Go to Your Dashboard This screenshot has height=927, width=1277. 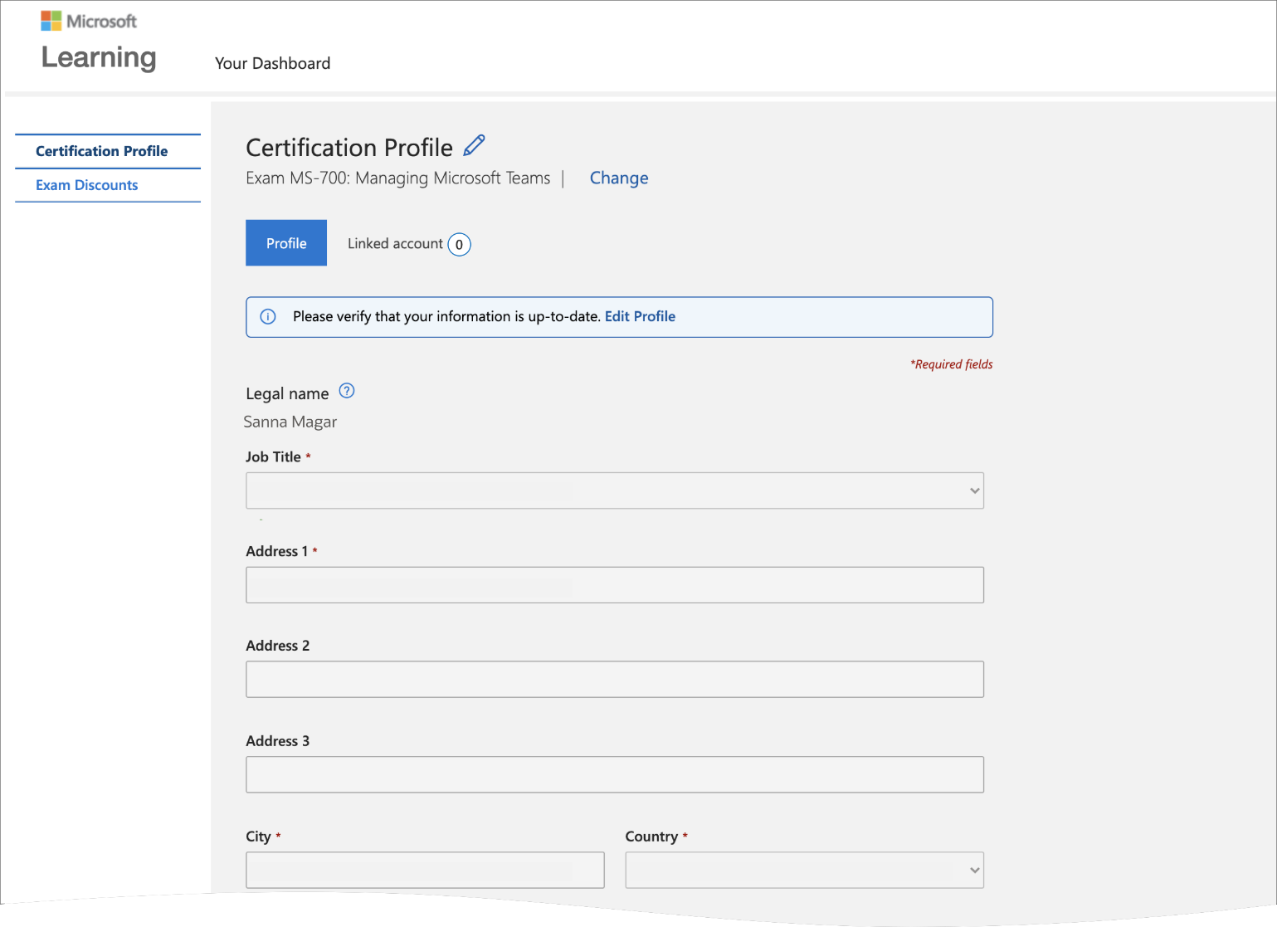point(273,63)
